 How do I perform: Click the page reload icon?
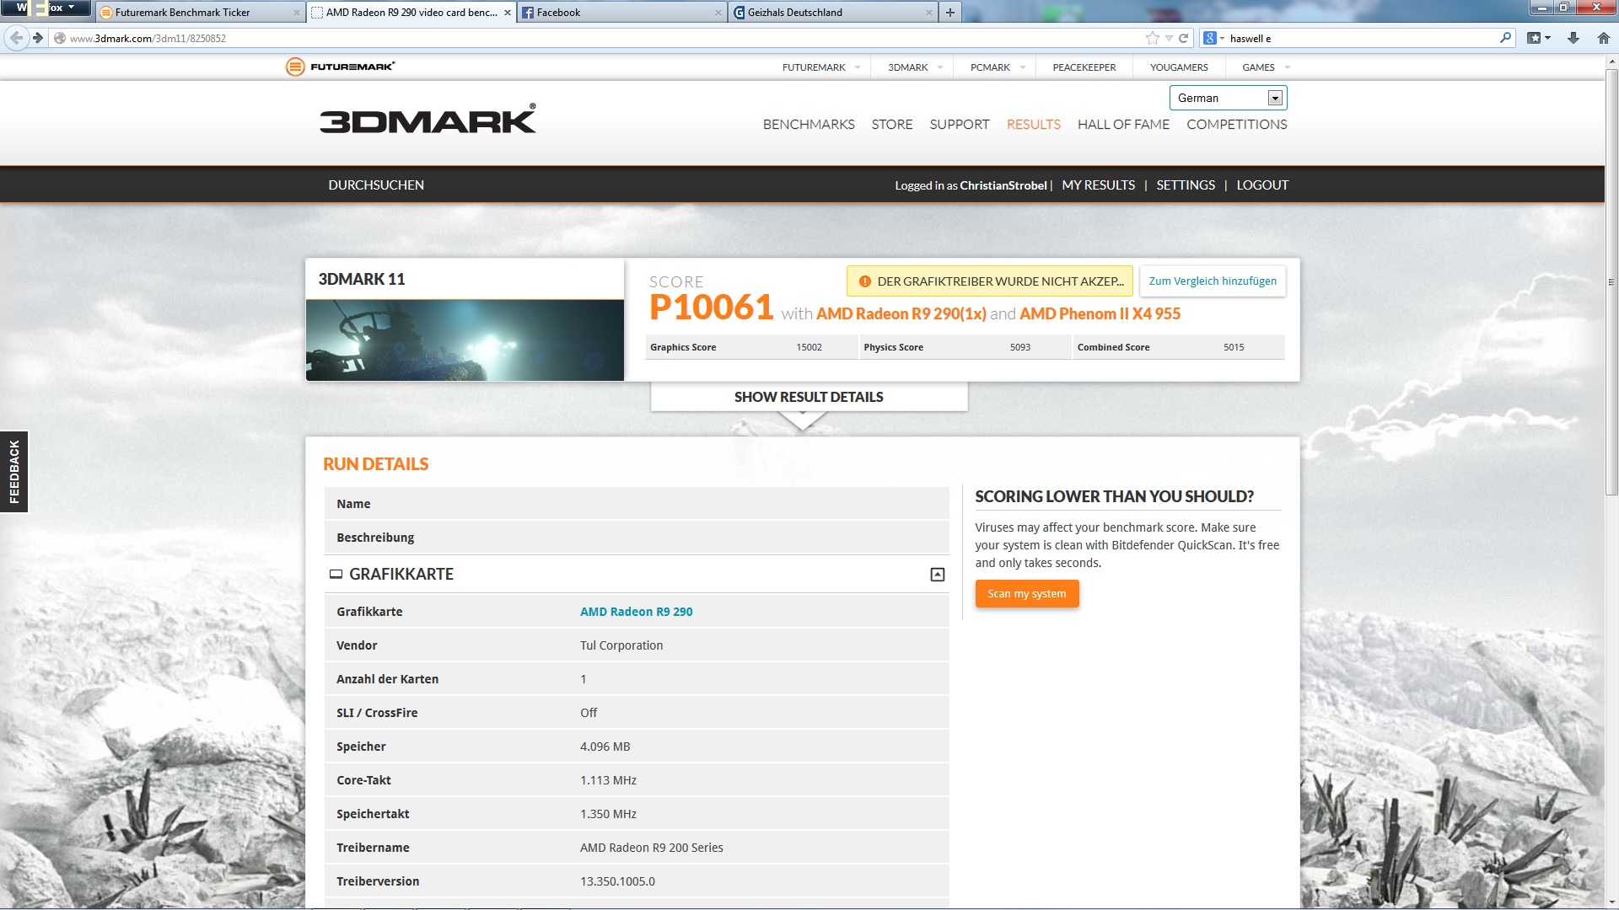(x=1183, y=38)
